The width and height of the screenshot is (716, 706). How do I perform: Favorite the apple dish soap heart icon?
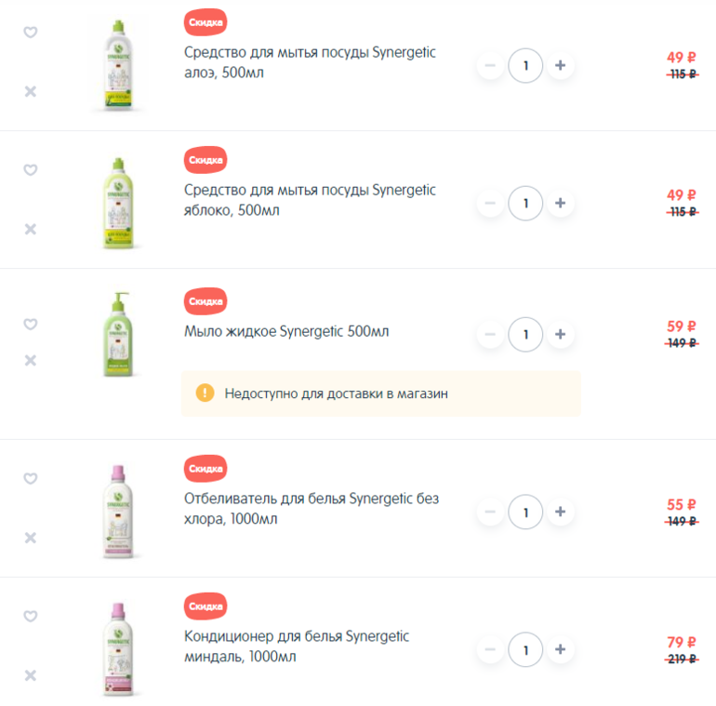(x=30, y=169)
